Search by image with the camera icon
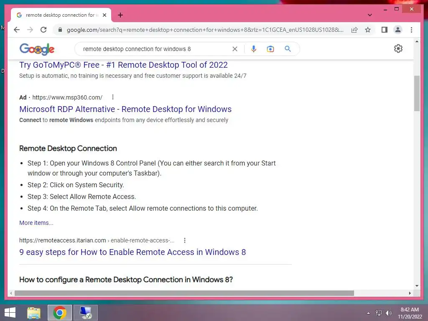428x321 pixels. [x=270, y=49]
